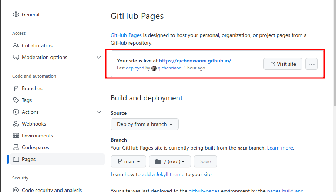
Task: Click the General gear icon
Action: pos(16,14)
